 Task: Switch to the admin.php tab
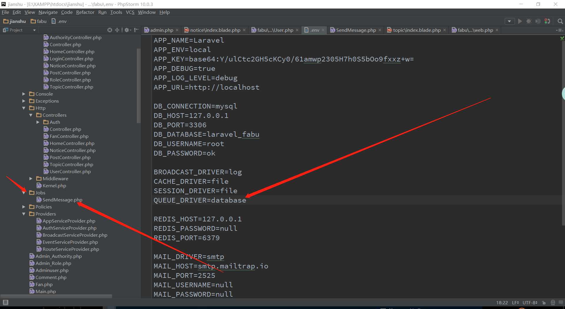pyautogui.click(x=161, y=30)
